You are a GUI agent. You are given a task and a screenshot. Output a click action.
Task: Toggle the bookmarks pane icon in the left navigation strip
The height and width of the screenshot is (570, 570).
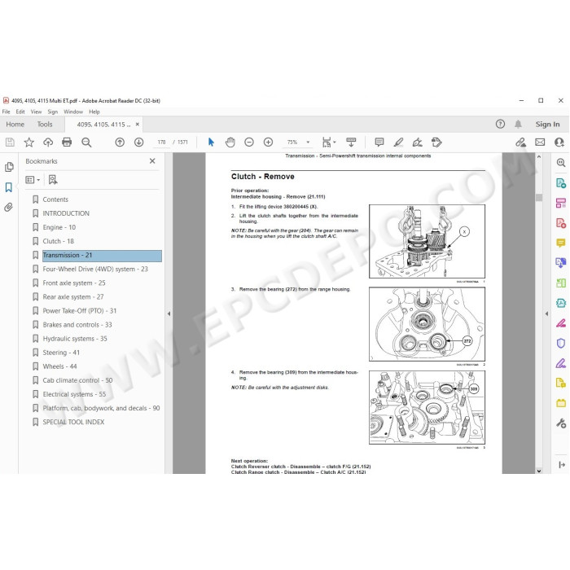(9, 187)
